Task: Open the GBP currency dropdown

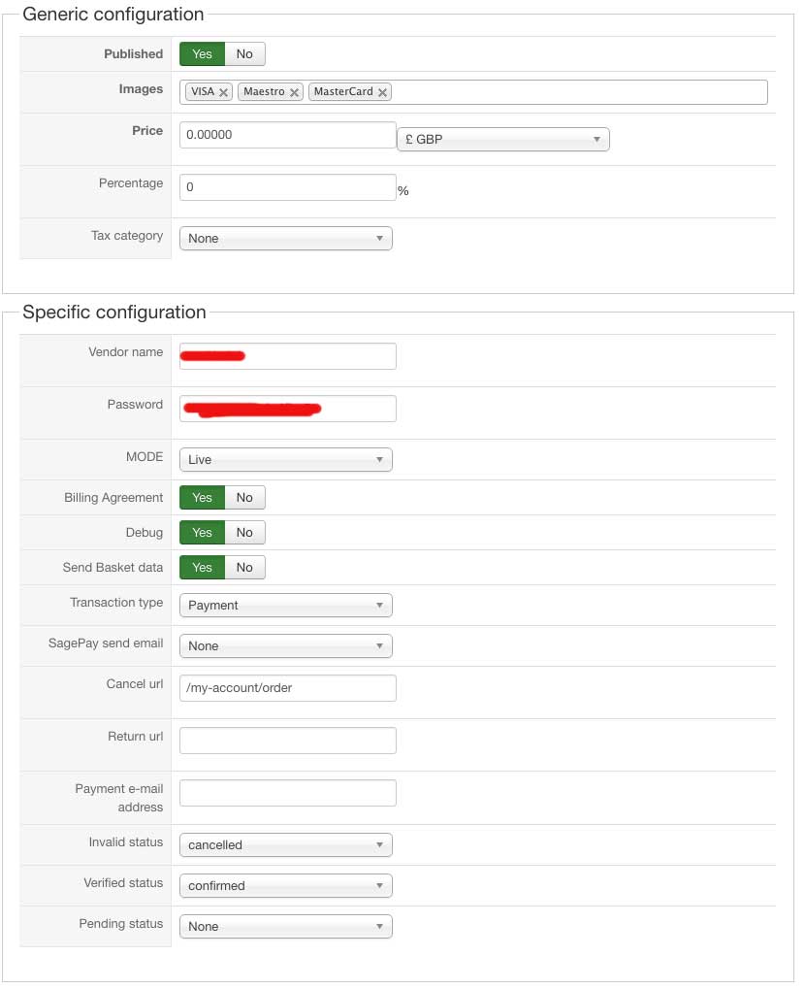Action: [502, 140]
